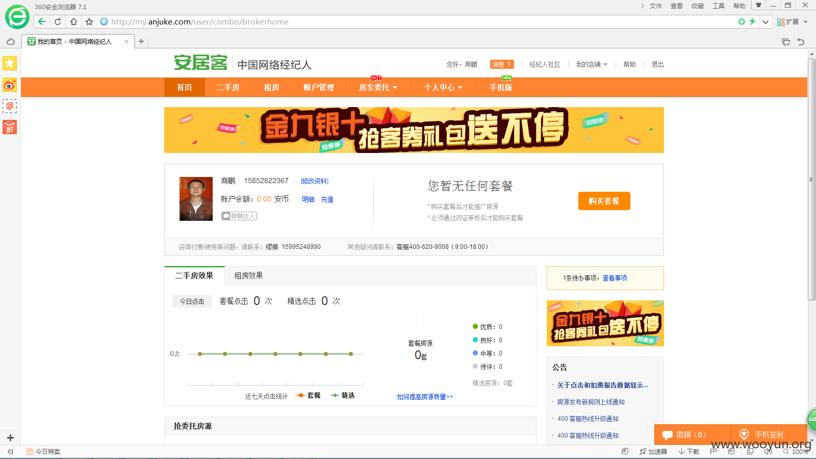Open a new tab with plus button
The image size is (816, 459).
coord(141,41)
